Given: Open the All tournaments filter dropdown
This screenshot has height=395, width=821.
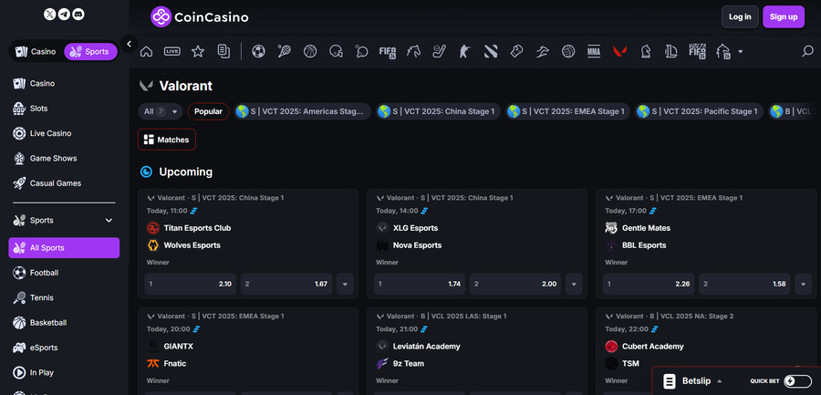Looking at the screenshot, I should click(161, 111).
